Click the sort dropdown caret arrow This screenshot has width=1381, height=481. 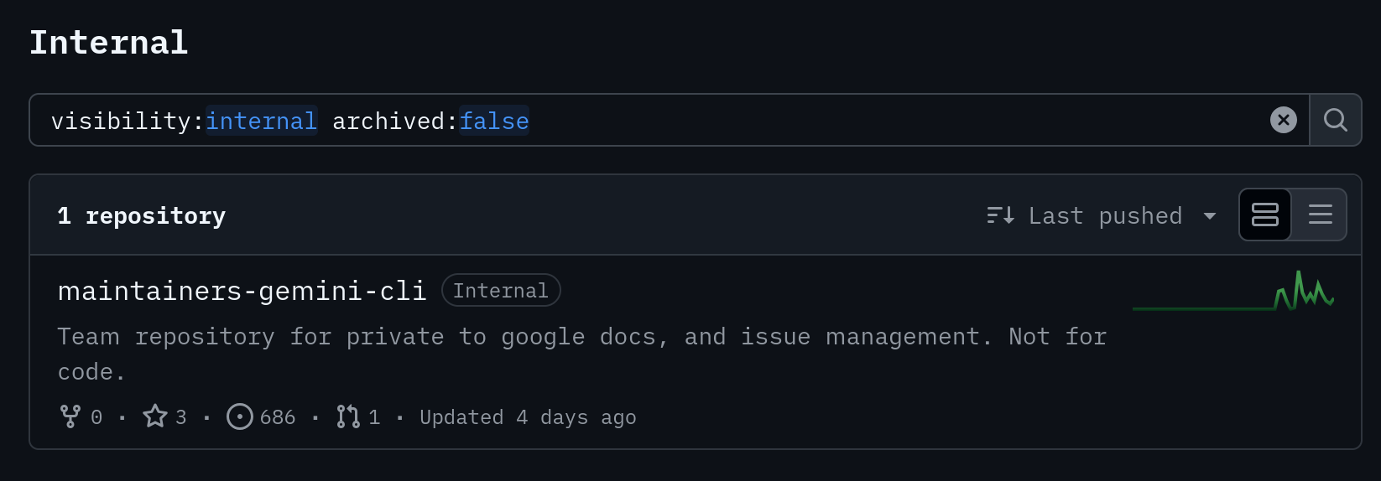[1210, 216]
